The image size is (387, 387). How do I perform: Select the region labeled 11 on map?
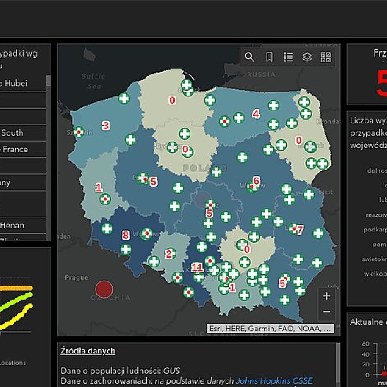click(197, 267)
